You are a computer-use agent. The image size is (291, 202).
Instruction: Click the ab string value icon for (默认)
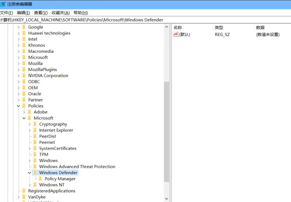pos(176,34)
